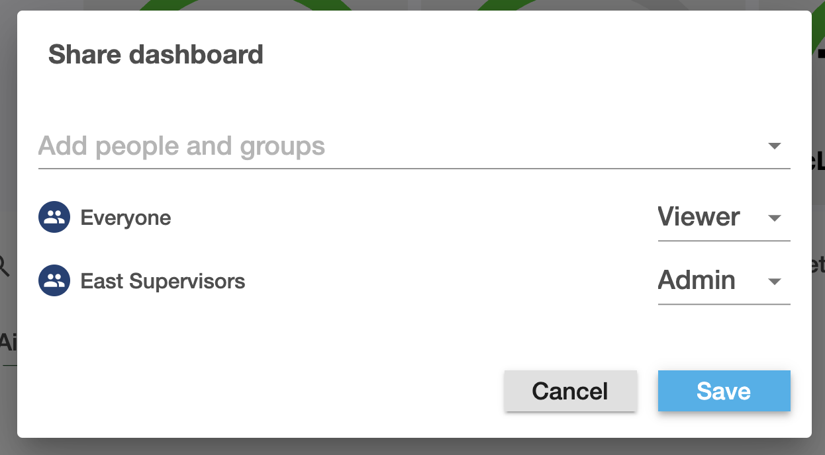Expand the Add people and groups dropdown arrow

(775, 146)
